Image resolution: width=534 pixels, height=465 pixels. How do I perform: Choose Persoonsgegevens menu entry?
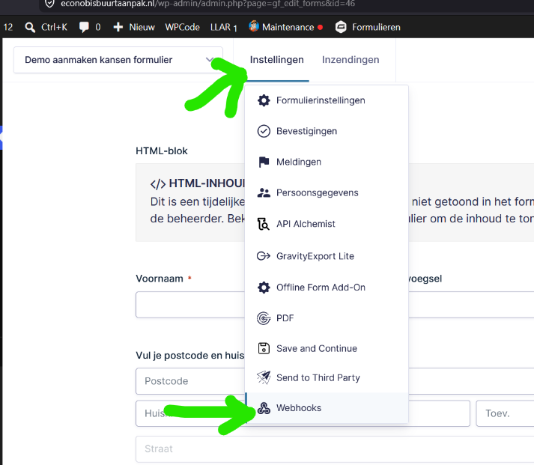click(x=327, y=192)
